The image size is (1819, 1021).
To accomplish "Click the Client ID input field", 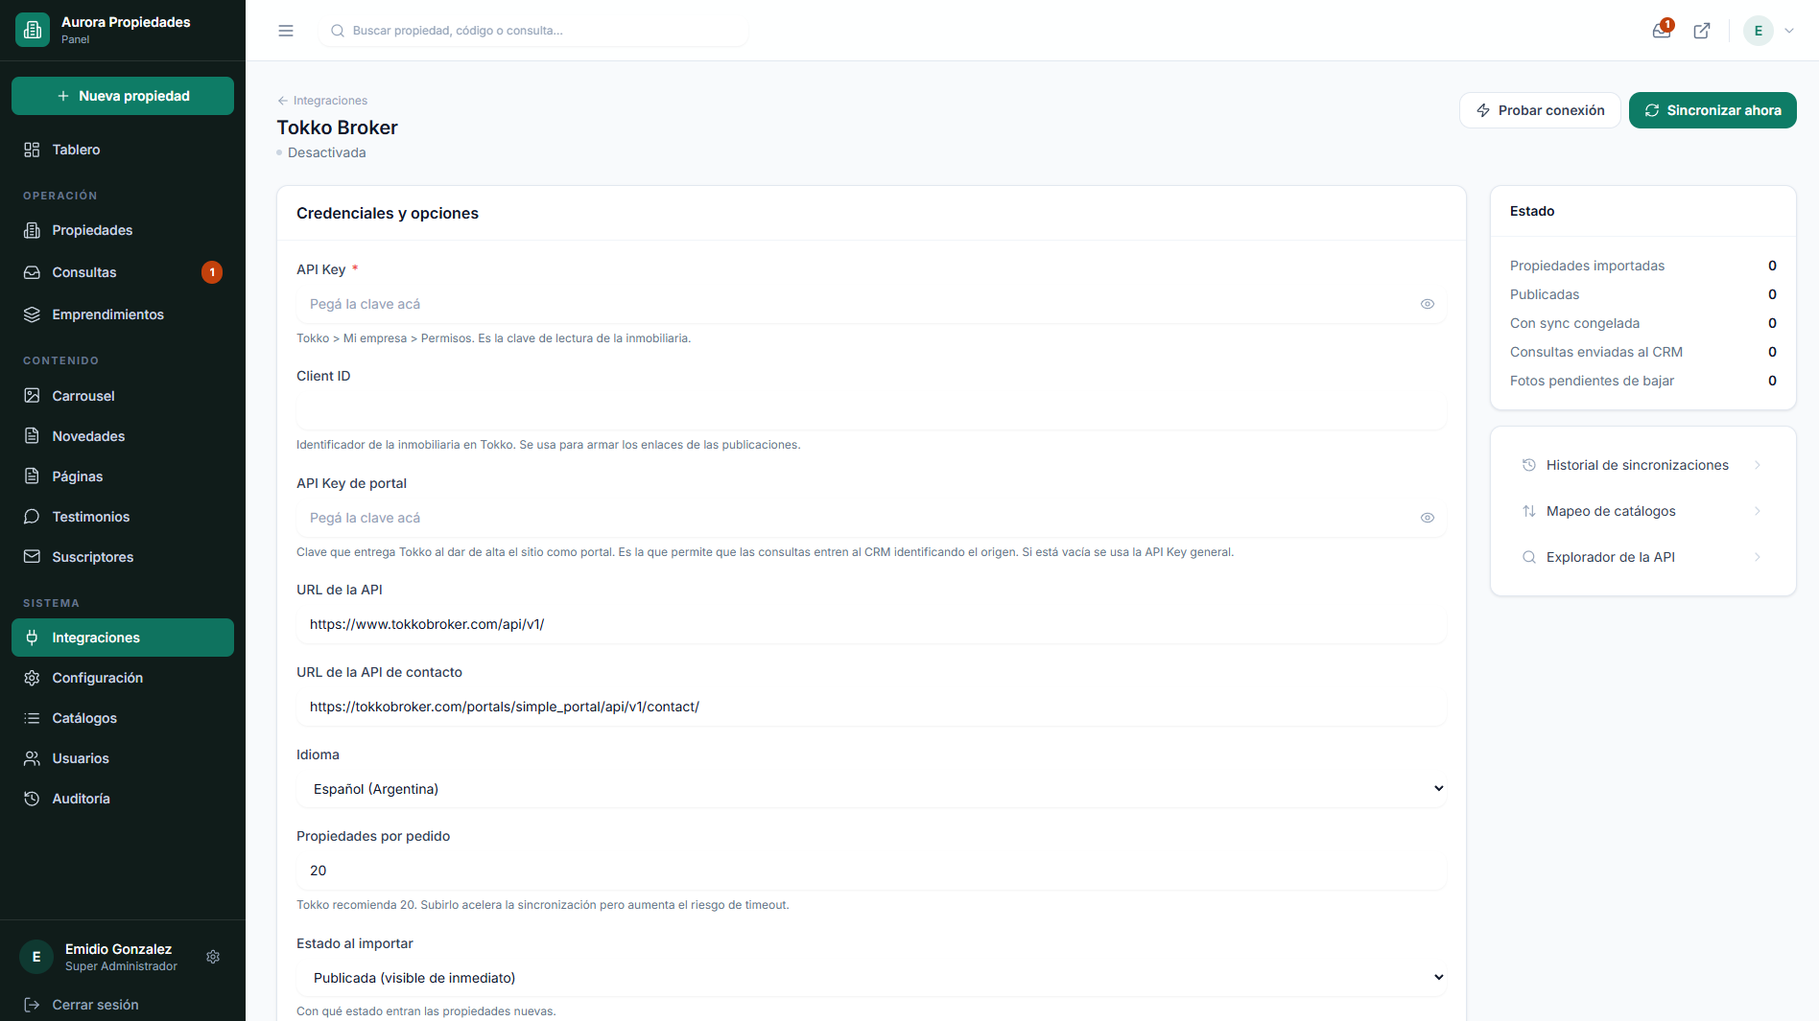I will coord(871,410).
